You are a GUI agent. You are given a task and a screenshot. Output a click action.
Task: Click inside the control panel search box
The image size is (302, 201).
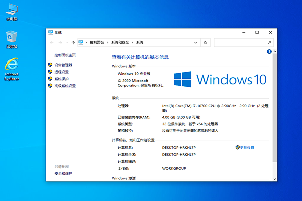[x=244, y=43]
